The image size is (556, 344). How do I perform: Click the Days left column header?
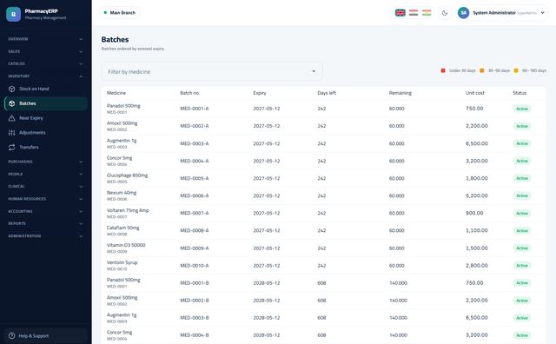(327, 93)
